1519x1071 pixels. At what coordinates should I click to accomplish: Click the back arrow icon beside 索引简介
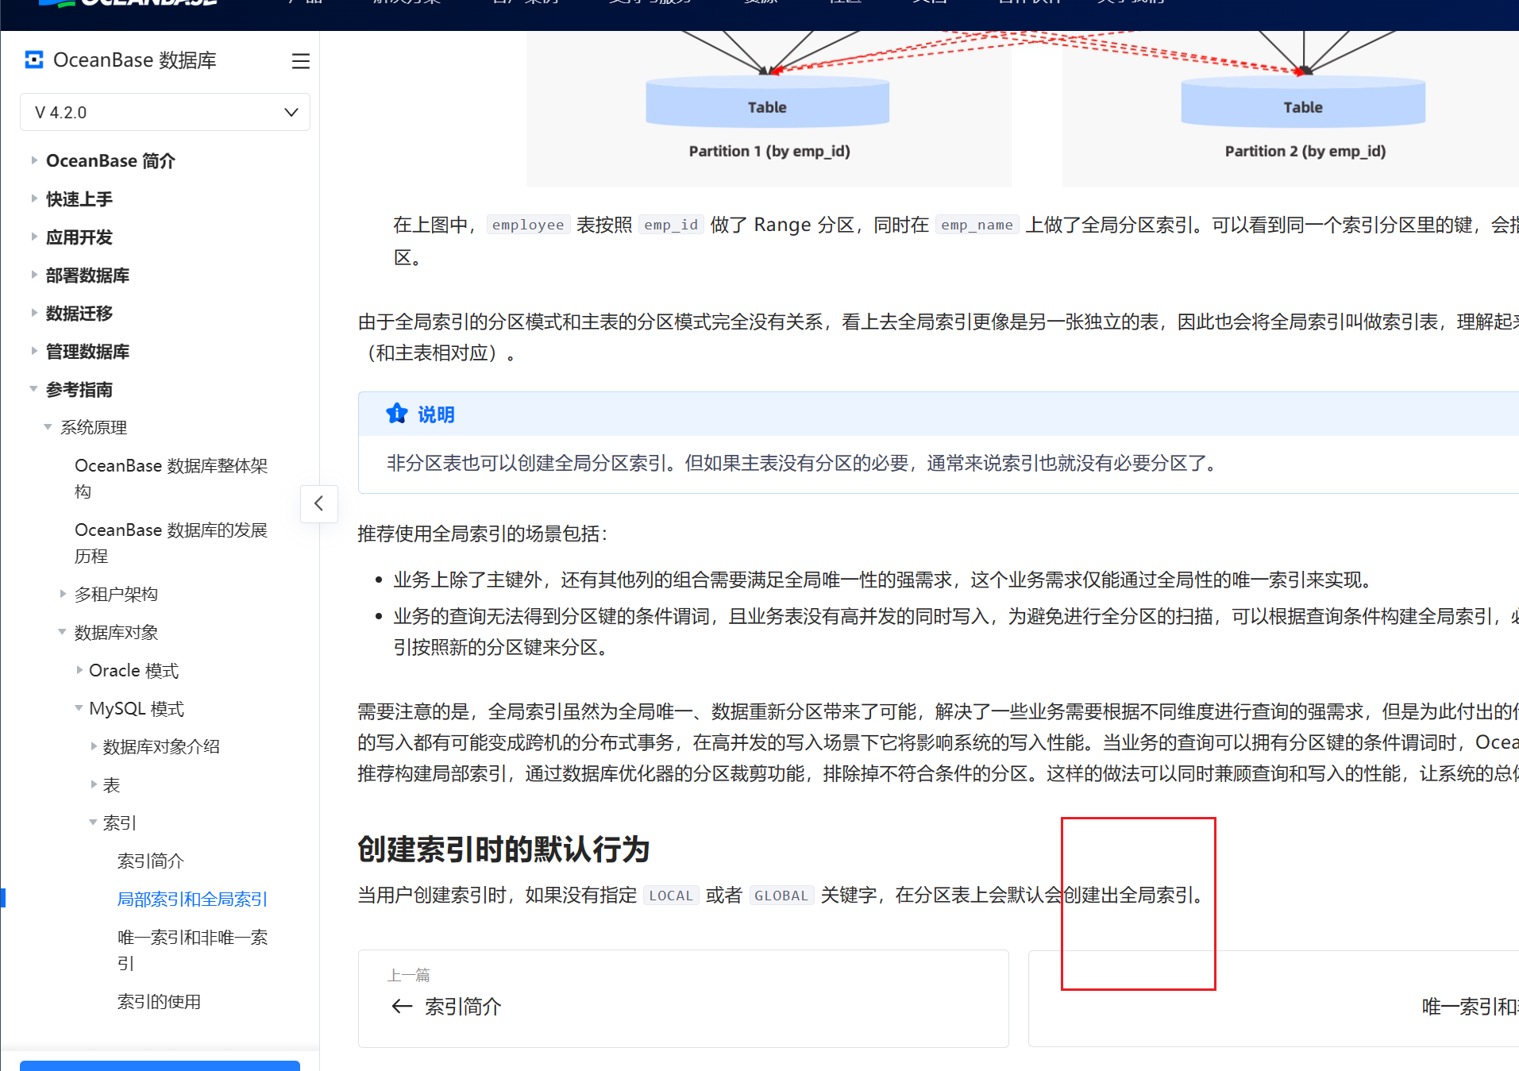coord(402,1007)
